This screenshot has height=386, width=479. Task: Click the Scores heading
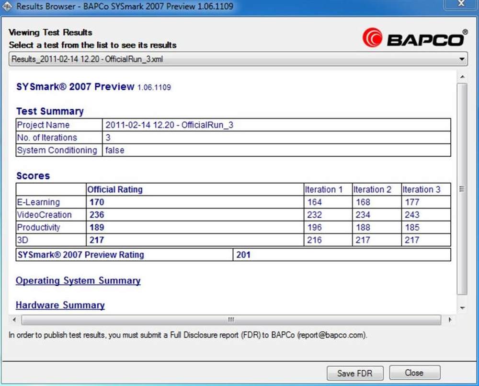coord(33,176)
